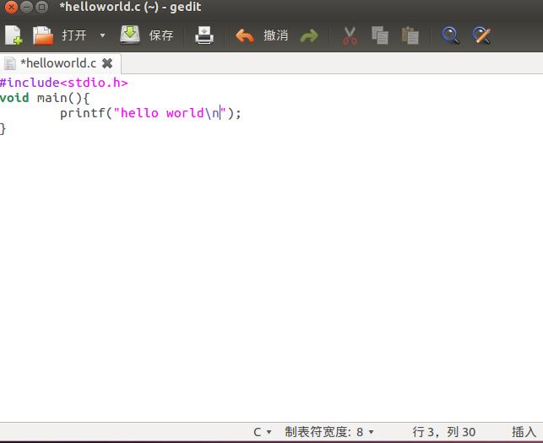
Task: Click the green redo arrow icon
Action: (309, 36)
